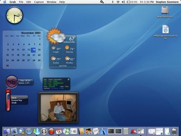Click the sun and cloud weather icon
The width and height of the screenshot is (181, 136).
56,36
